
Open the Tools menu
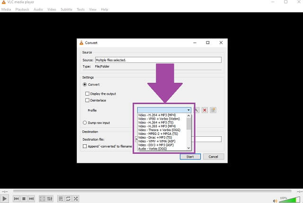[x=80, y=9]
